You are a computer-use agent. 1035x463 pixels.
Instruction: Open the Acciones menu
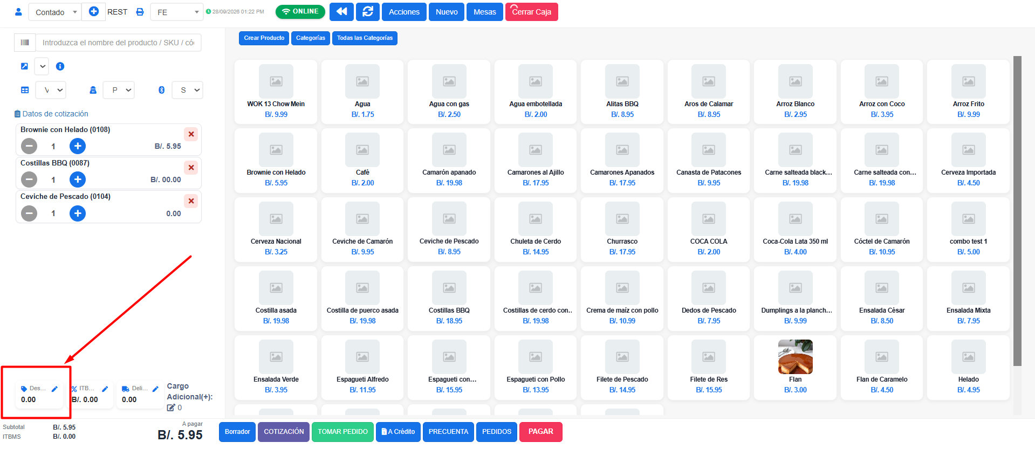(404, 12)
